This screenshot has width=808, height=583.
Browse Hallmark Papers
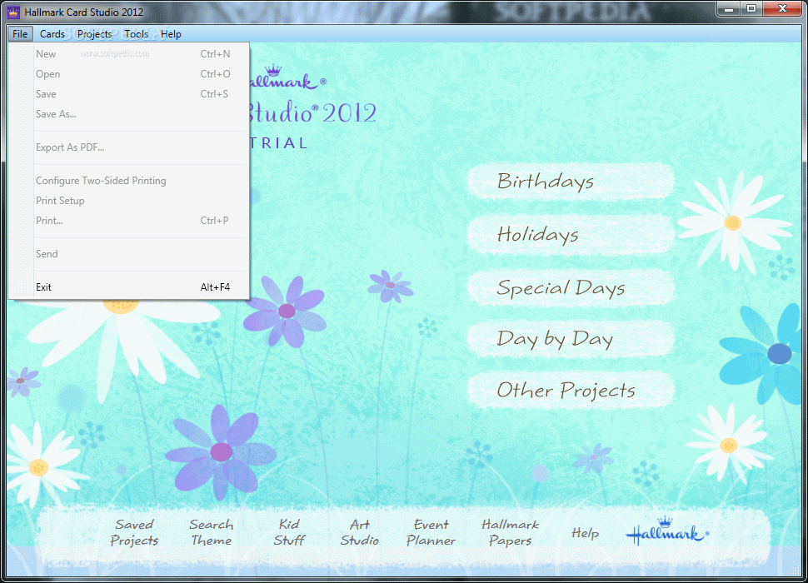pos(510,532)
